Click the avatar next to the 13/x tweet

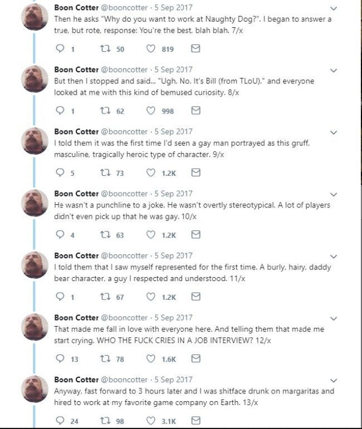pos(35,389)
